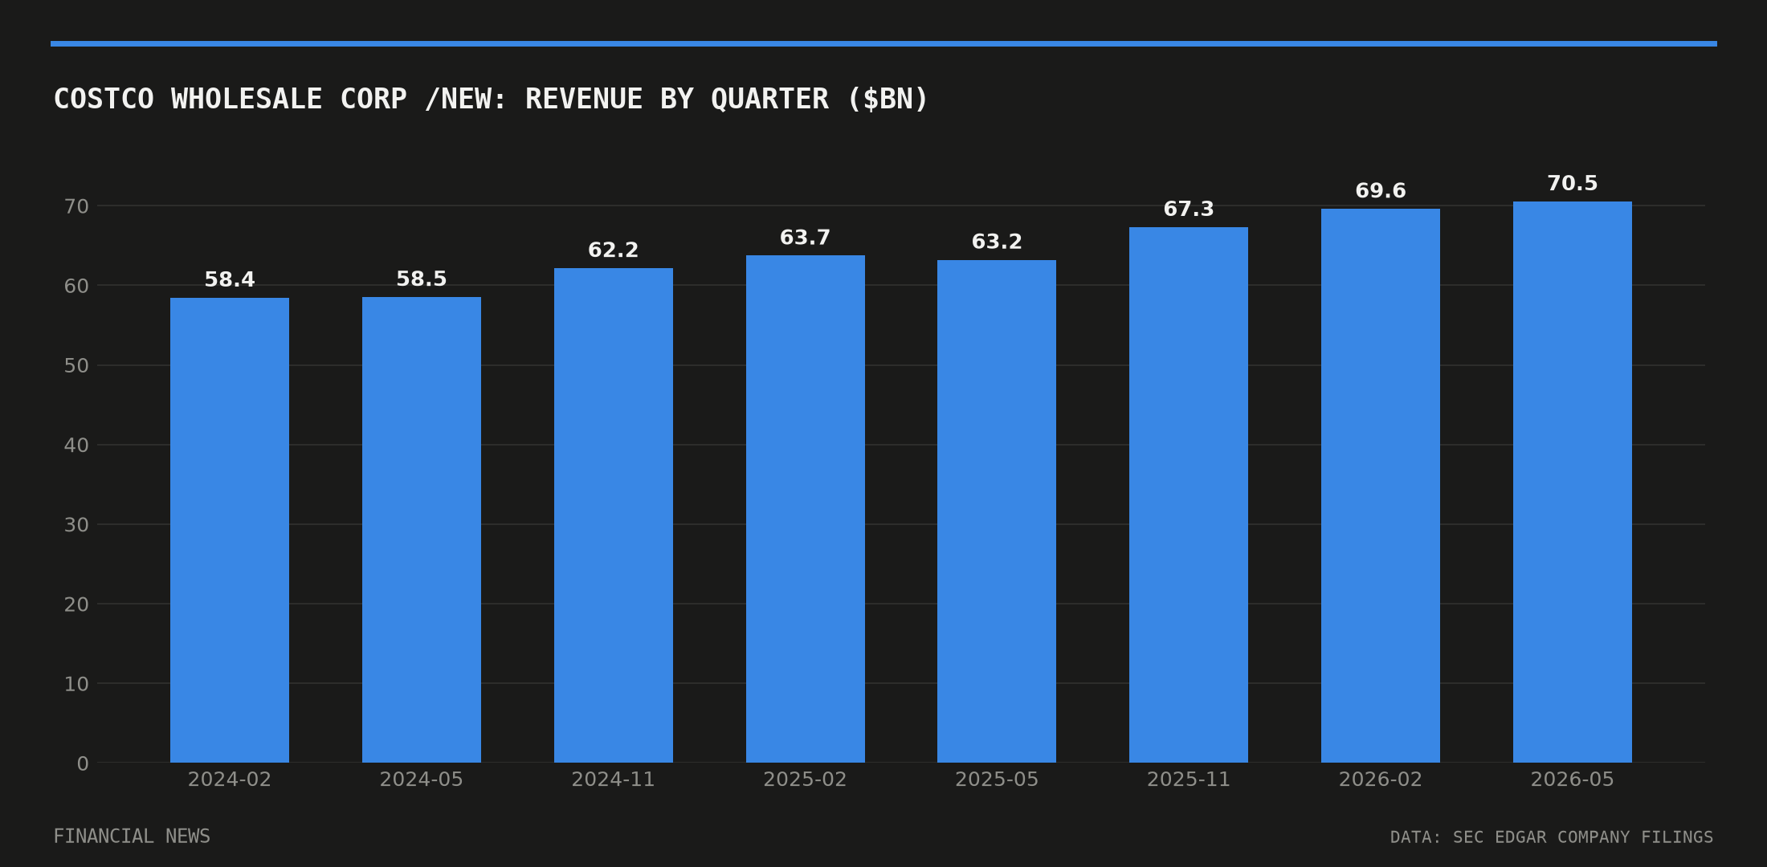
Task: Choose the 2026-05 revenue bar
Action: pos(1573,482)
